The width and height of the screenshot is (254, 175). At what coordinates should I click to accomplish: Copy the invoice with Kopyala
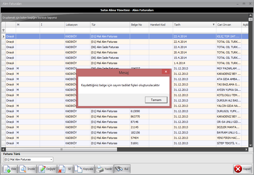pos(84,169)
